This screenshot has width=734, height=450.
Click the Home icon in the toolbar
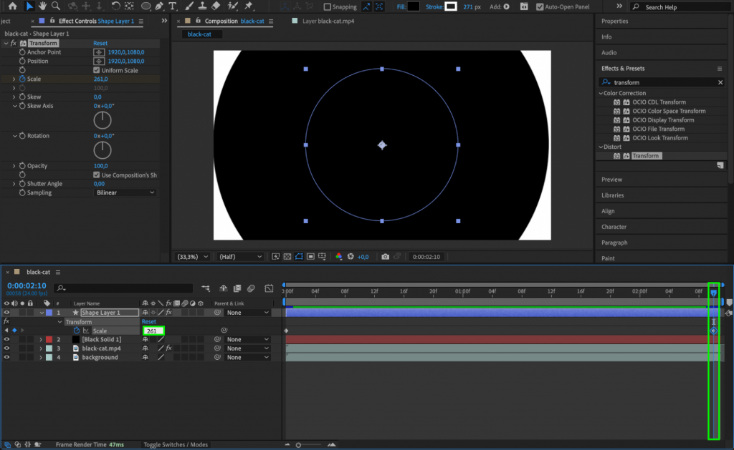(13, 6)
